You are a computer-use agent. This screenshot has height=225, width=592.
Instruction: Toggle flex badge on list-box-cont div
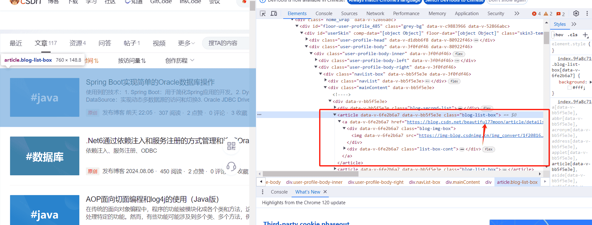(x=489, y=149)
